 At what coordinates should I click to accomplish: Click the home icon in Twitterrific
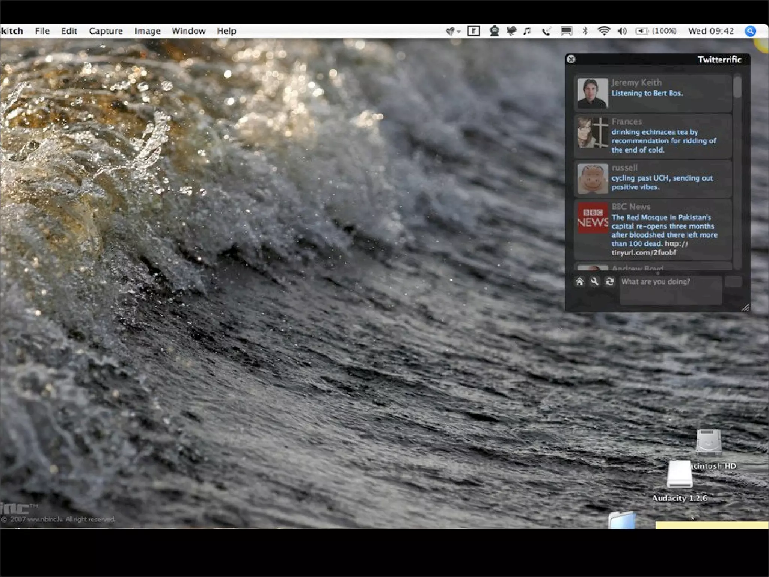coord(580,282)
